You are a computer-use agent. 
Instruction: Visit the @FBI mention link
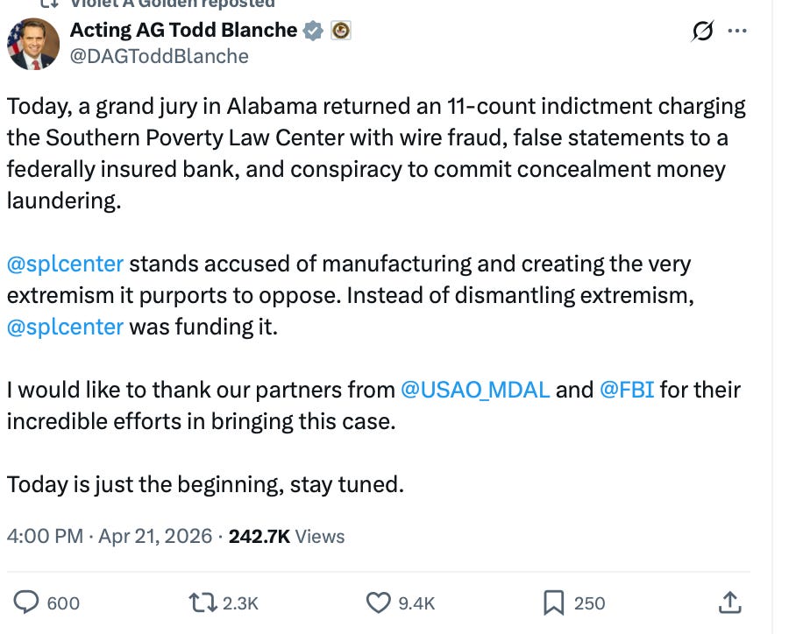tap(626, 389)
